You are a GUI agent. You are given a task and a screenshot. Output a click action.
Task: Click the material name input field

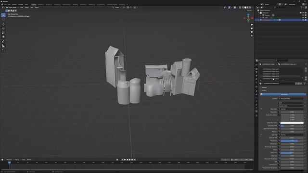(279, 84)
